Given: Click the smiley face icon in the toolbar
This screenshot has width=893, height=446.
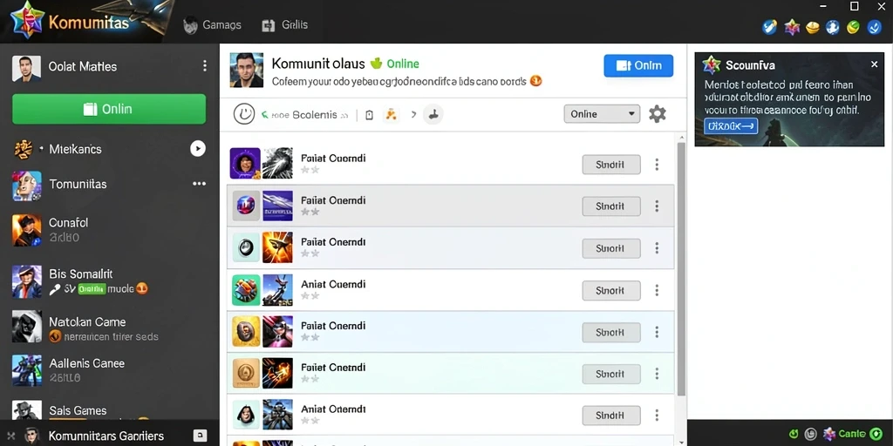Looking at the screenshot, I should tap(244, 114).
